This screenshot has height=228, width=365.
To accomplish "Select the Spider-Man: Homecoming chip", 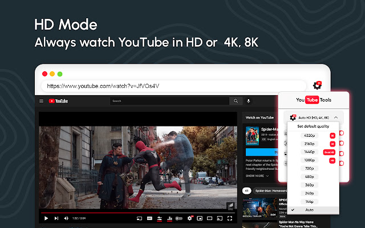I will click(x=270, y=191).
